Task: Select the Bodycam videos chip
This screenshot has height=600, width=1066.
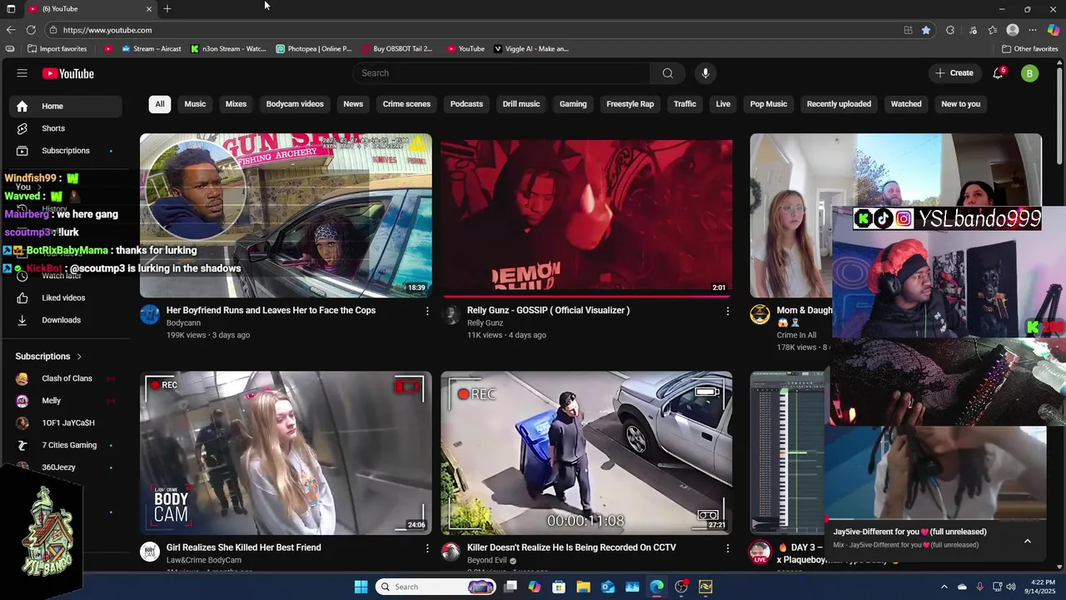Action: [x=295, y=104]
